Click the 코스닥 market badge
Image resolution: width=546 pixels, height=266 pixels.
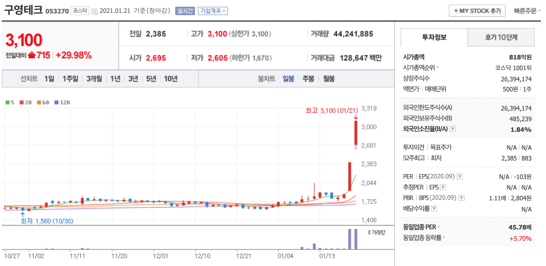[80, 11]
